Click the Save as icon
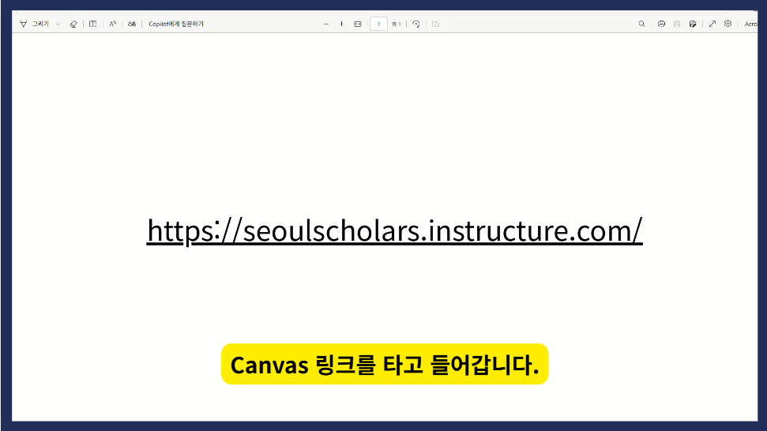767x431 pixels. click(693, 24)
